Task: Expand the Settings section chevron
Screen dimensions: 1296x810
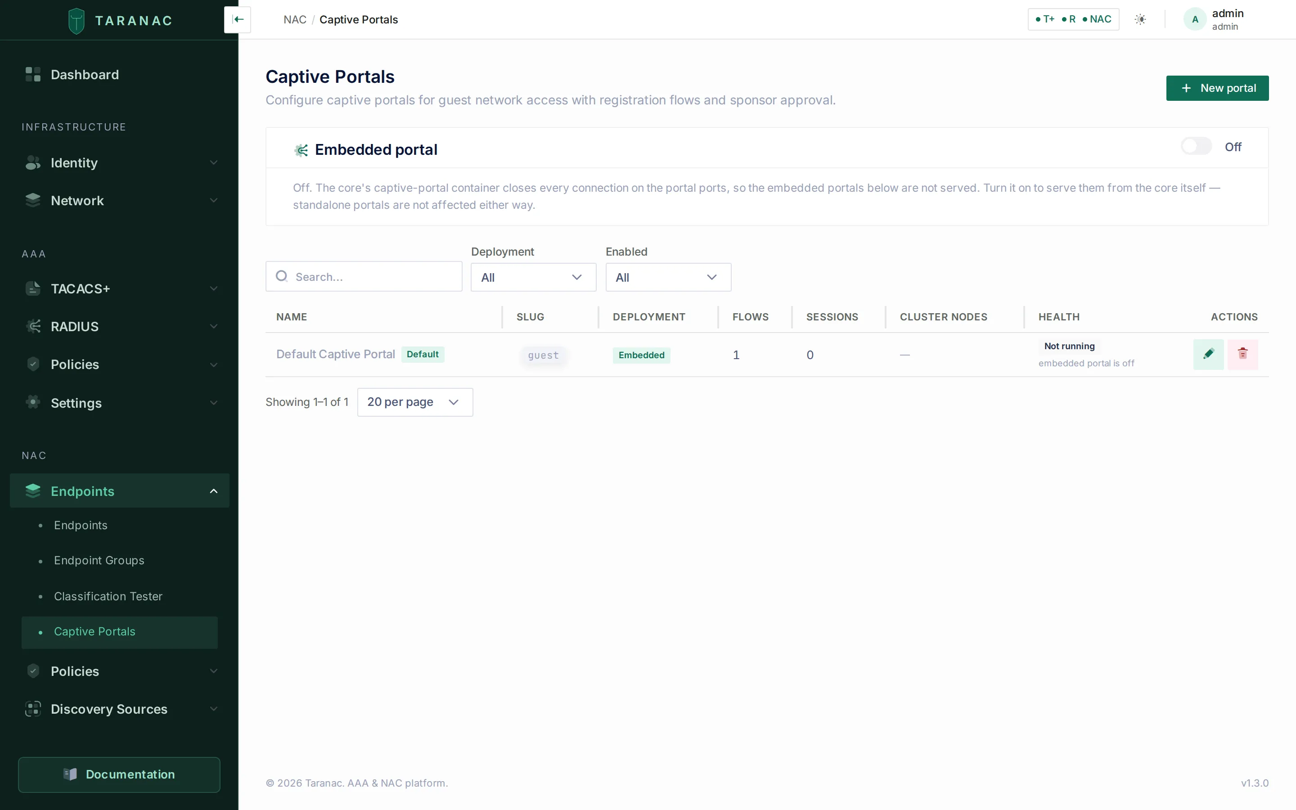Action: pyautogui.click(x=214, y=402)
